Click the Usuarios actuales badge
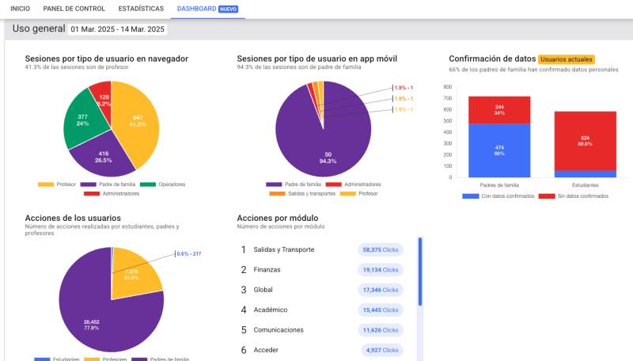This screenshot has width=633, height=361. 566,59
